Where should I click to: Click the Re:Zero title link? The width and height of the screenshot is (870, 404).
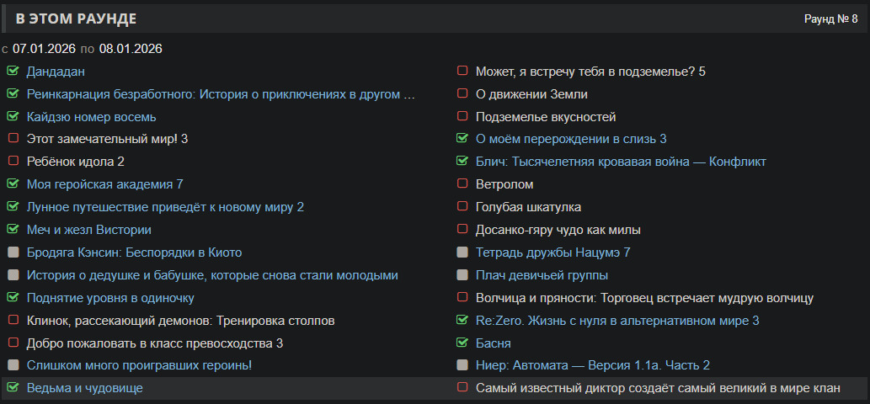[617, 321]
